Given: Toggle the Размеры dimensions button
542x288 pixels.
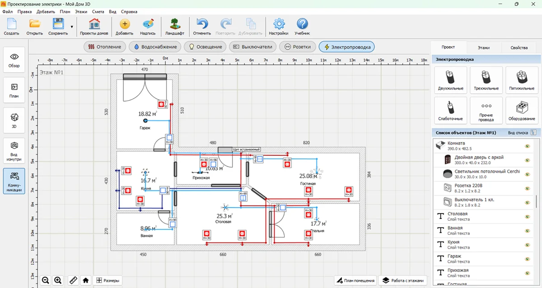Looking at the screenshot, I should click(x=108, y=280).
